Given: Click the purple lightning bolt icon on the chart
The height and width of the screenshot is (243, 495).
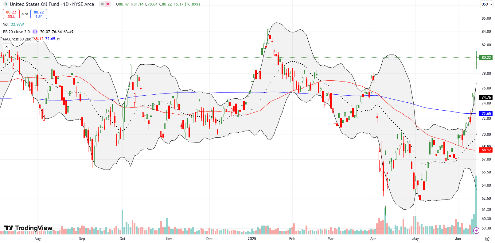Looking at the screenshot, I should point(476,230).
